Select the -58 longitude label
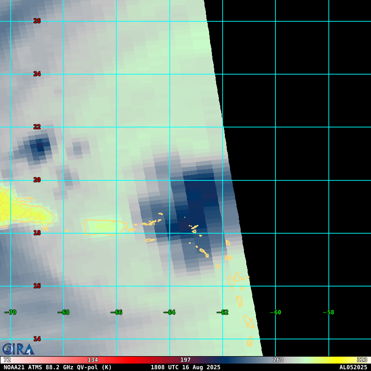371x371 pixels. click(328, 313)
